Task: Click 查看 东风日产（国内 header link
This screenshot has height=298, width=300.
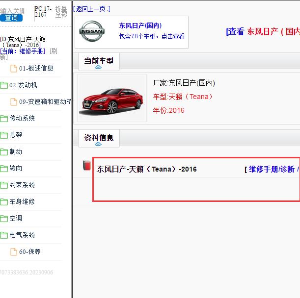Action: (263, 31)
